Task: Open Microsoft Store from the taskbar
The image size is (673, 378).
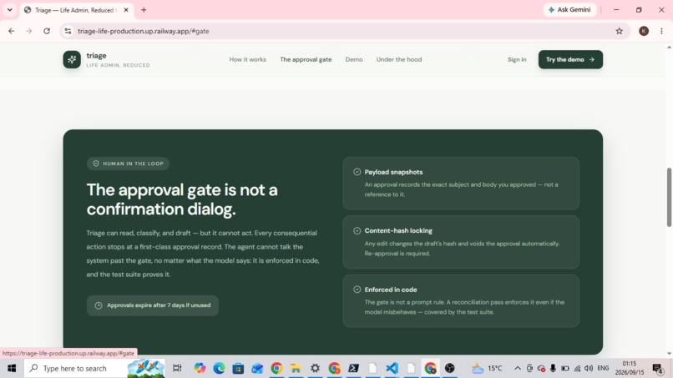Action: pyautogui.click(x=238, y=368)
